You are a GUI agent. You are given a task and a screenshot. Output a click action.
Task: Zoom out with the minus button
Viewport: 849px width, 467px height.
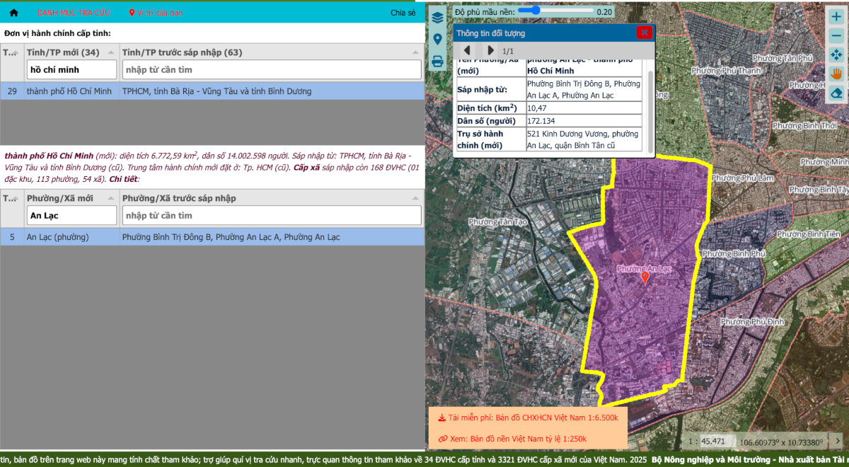tap(836, 35)
